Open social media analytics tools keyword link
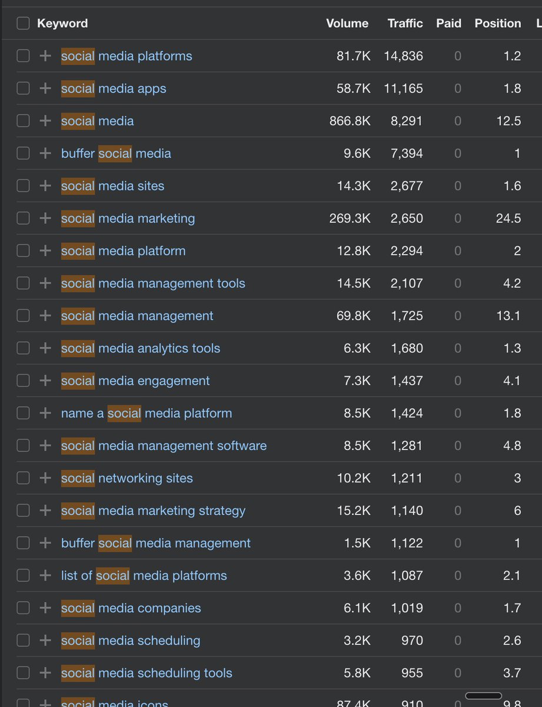Viewport: 542px width, 707px height. coord(141,348)
